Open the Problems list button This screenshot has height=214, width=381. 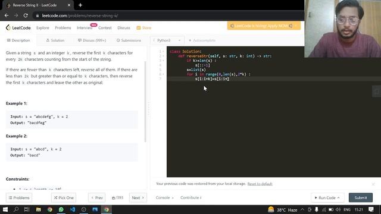point(19,198)
